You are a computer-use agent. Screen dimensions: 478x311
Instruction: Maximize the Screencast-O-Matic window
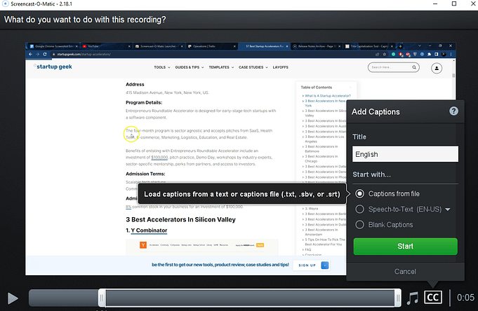click(454, 4)
